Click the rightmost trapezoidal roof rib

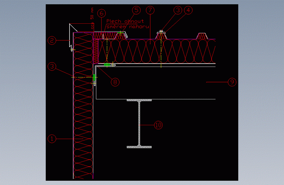203,36
